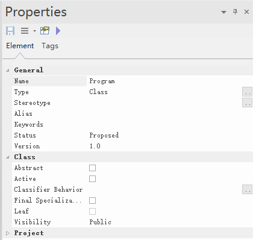Collapse the General section
This screenshot has height=240, width=256.
point(8,70)
